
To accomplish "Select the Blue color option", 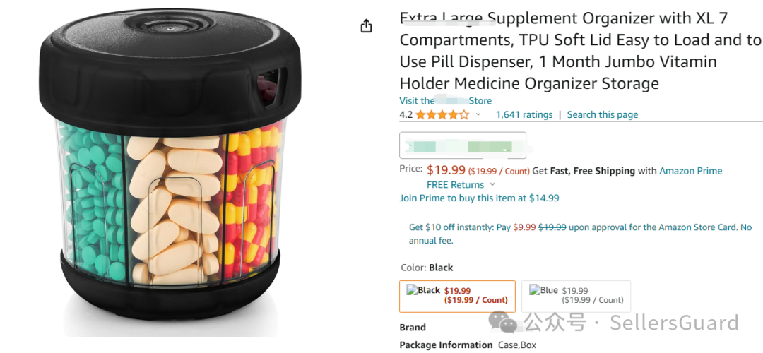I will (576, 296).
